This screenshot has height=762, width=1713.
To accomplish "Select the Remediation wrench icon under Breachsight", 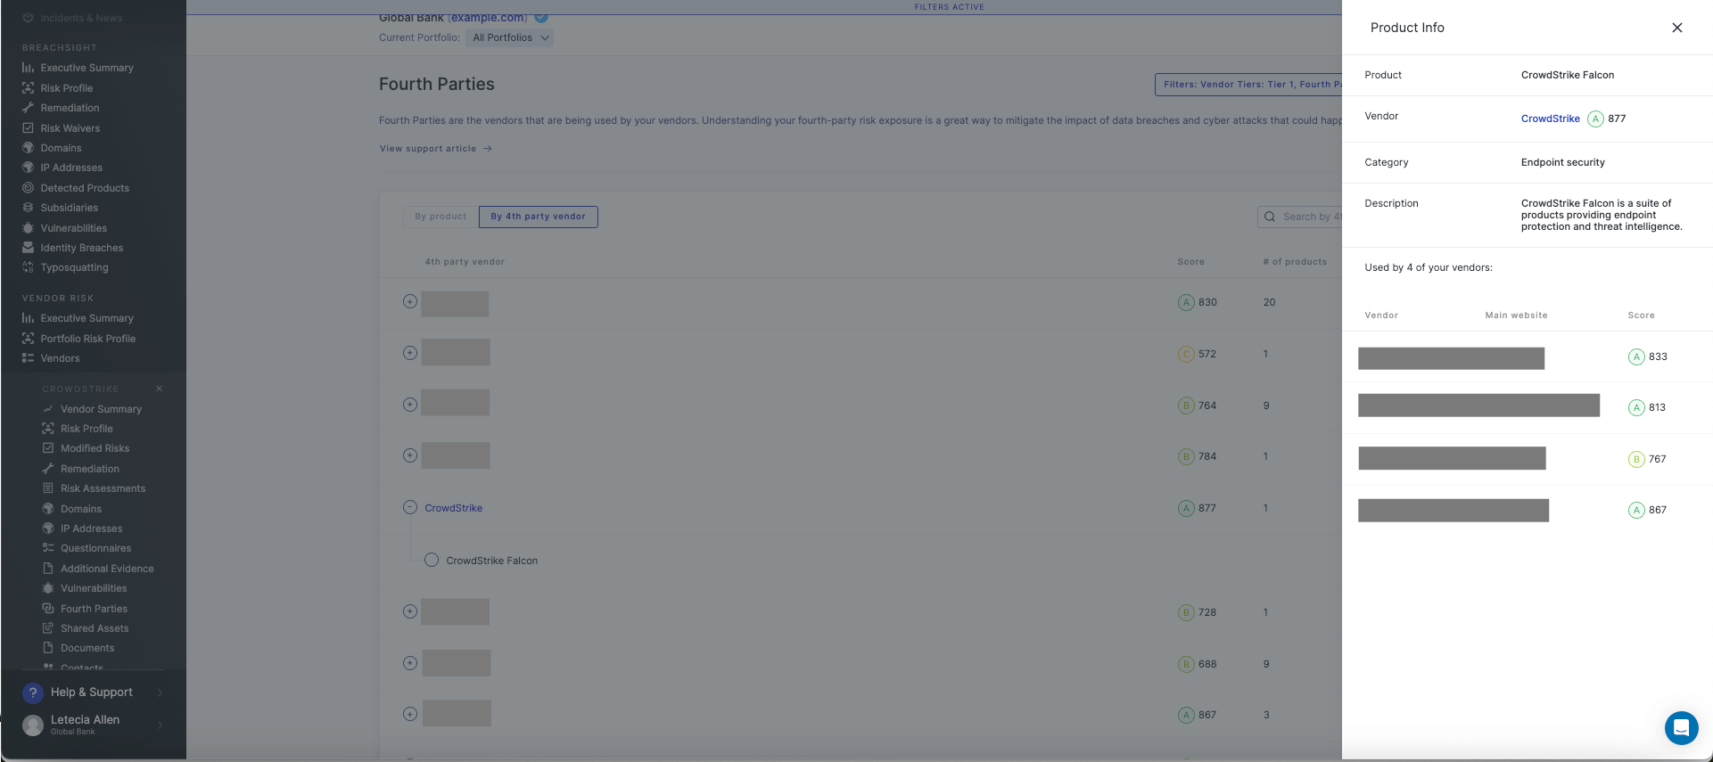I will pyautogui.click(x=28, y=108).
